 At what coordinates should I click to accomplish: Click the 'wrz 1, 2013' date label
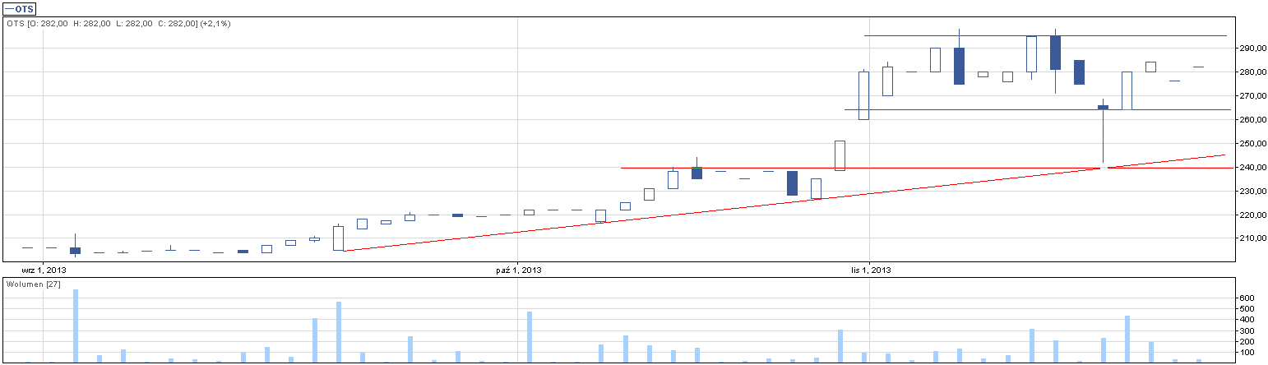(44, 269)
